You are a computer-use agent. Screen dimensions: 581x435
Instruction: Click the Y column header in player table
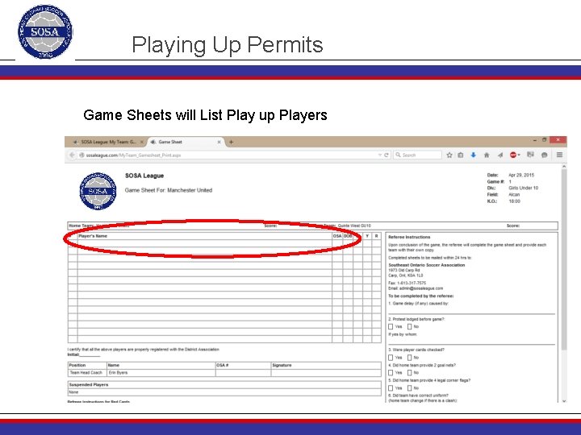click(x=367, y=236)
